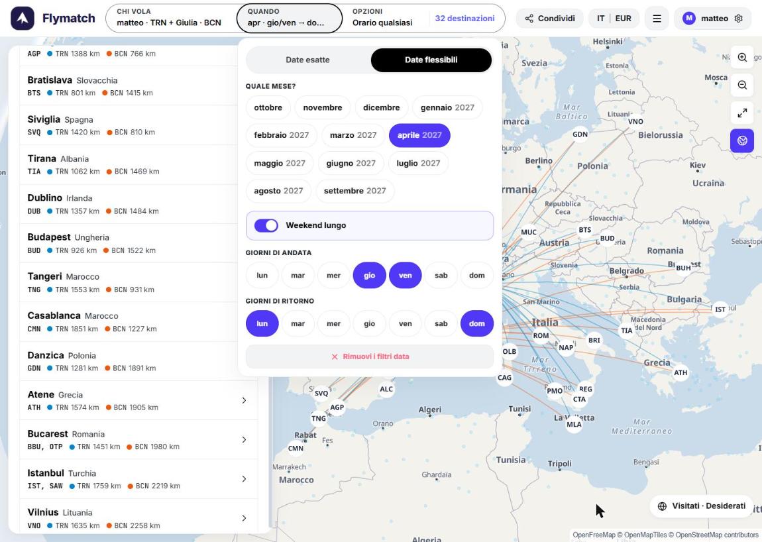Choose month maggio 2027
The height and width of the screenshot is (542, 762).
[x=280, y=164]
